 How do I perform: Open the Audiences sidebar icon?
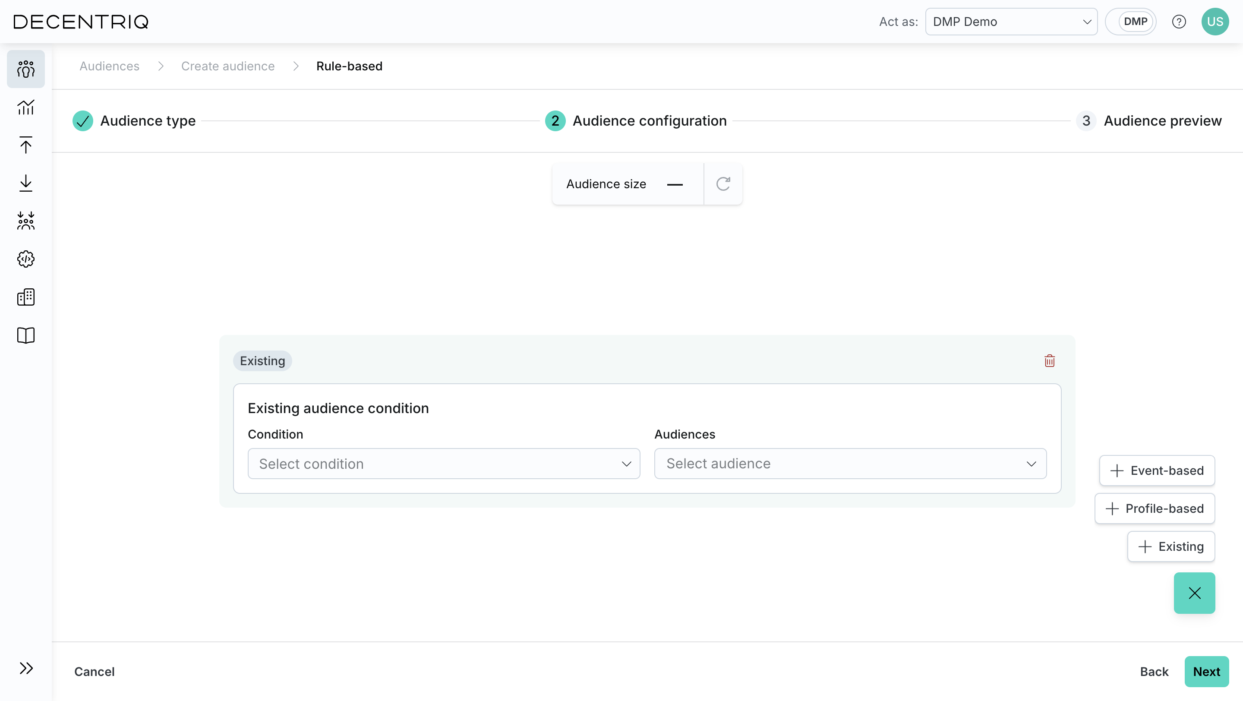click(26, 69)
